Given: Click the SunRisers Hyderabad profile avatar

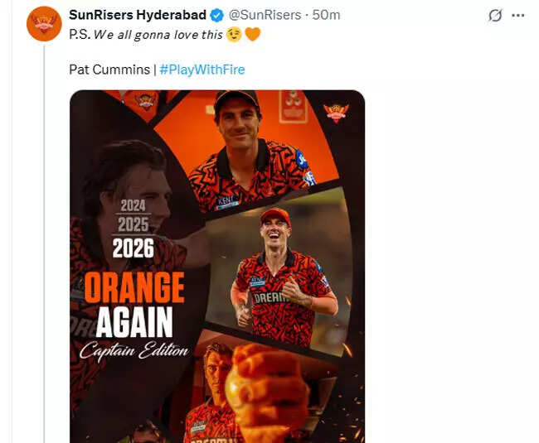Looking at the screenshot, I should [43, 23].
